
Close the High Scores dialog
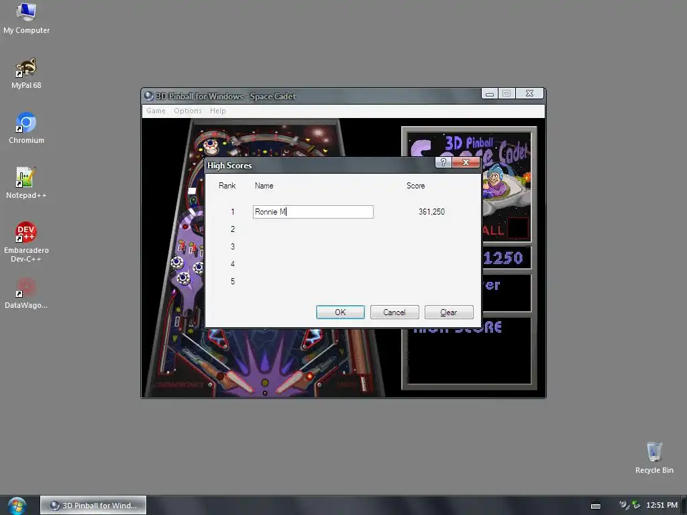coord(466,162)
